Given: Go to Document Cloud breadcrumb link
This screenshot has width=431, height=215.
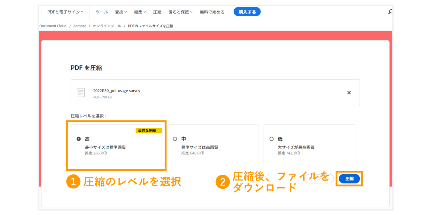Looking at the screenshot, I should [x=53, y=26].
